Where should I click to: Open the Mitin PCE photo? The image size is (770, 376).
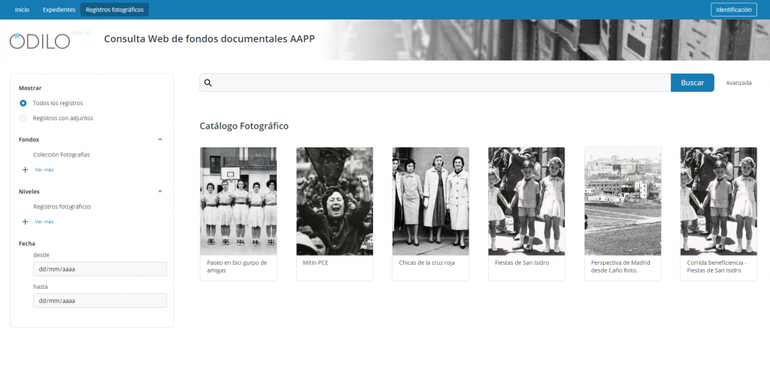pyautogui.click(x=335, y=202)
